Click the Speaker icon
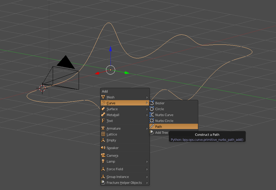This screenshot has width=276, height=190. pos(103,148)
